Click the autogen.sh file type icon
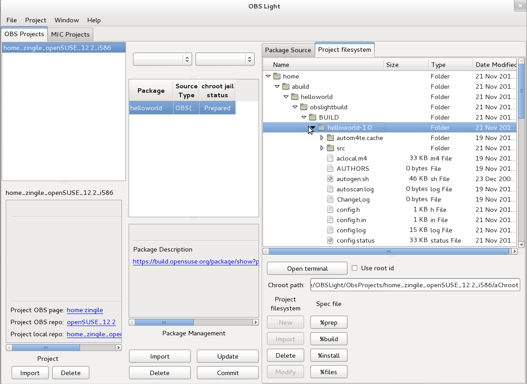This screenshot has width=527, height=384. pos(330,178)
